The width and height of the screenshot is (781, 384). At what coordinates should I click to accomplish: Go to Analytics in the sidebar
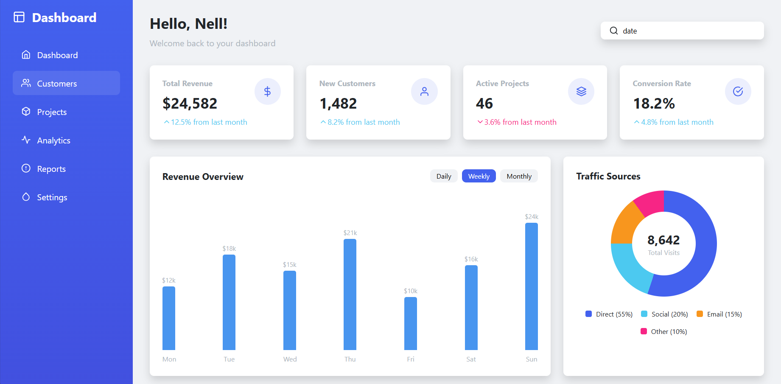coord(66,140)
